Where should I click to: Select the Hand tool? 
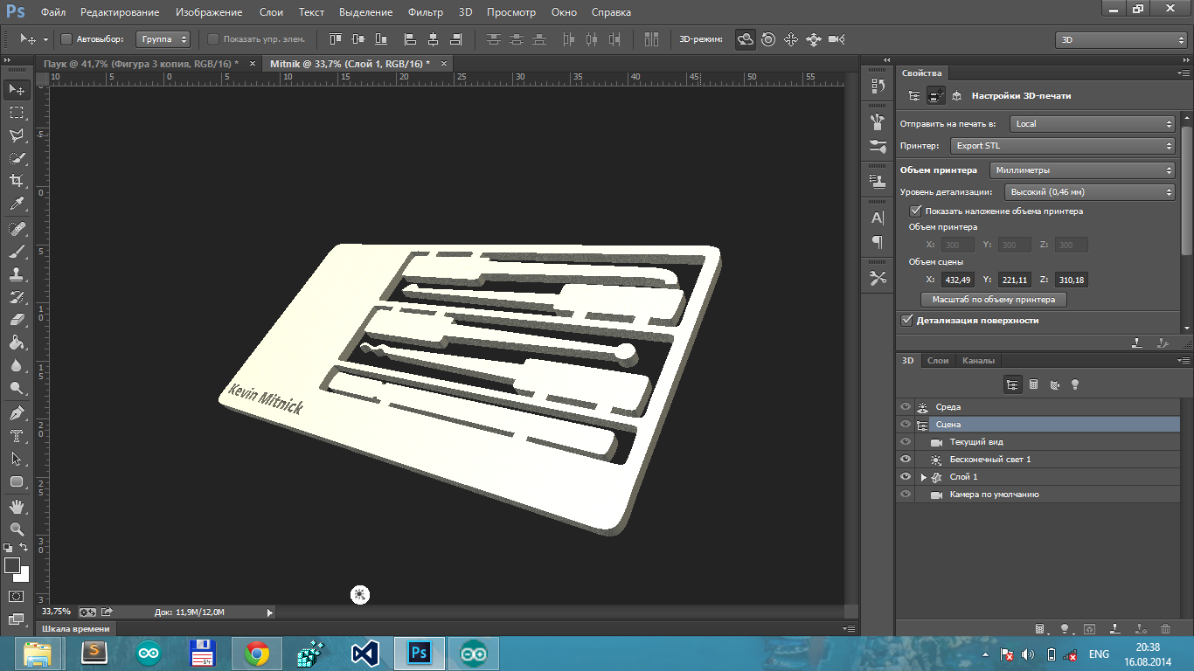point(16,506)
